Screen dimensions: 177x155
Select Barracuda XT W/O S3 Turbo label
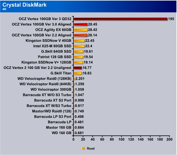(47, 95)
